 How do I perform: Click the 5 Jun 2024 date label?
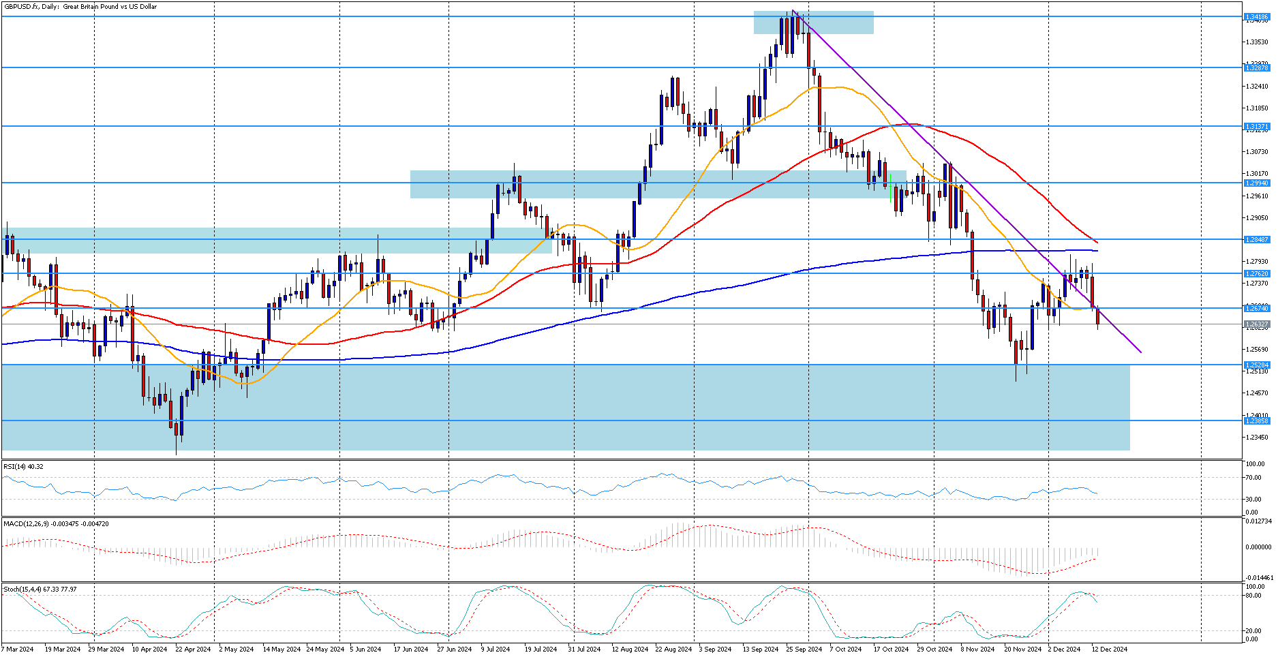click(366, 649)
